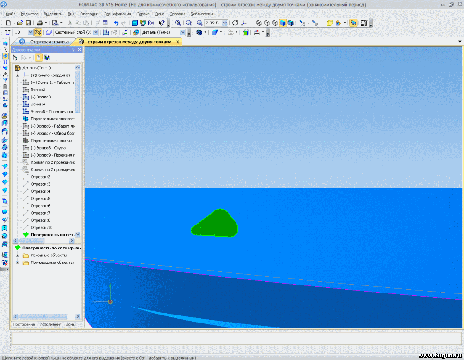Open the document tabs list arrow
This screenshot has width=464, height=360.
click(x=460, y=41)
